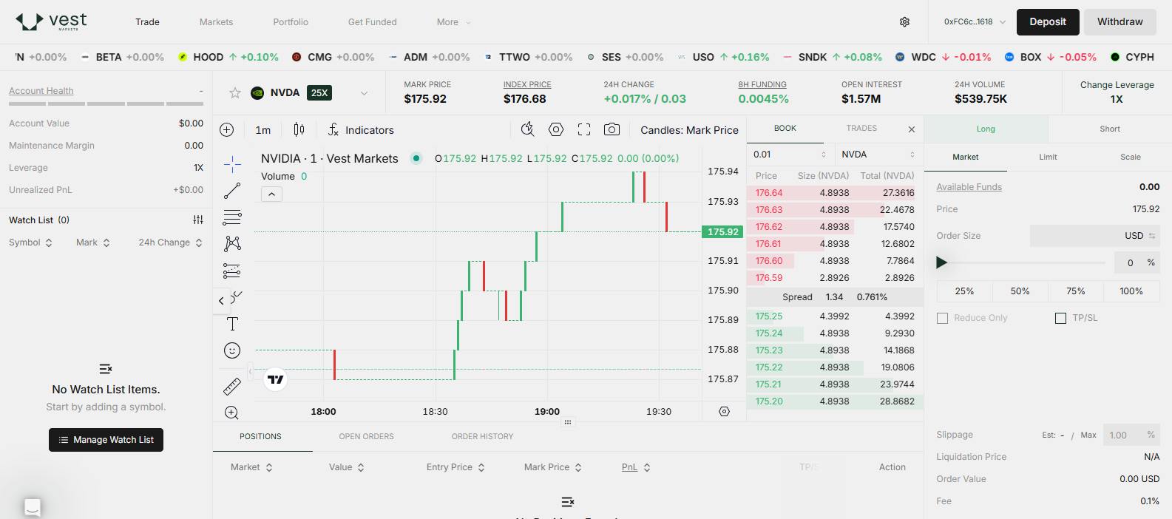Open chart time axis settings icon
The width and height of the screenshot is (1172, 519).
pos(724,412)
